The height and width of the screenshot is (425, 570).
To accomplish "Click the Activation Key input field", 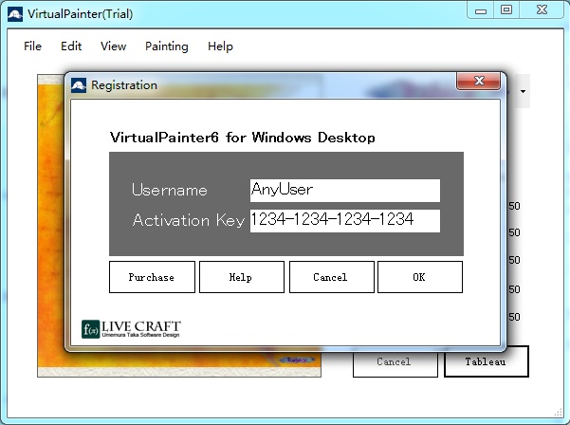I will pos(345,221).
